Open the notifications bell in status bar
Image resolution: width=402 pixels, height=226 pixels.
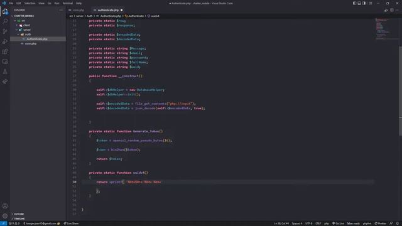(x=397, y=223)
